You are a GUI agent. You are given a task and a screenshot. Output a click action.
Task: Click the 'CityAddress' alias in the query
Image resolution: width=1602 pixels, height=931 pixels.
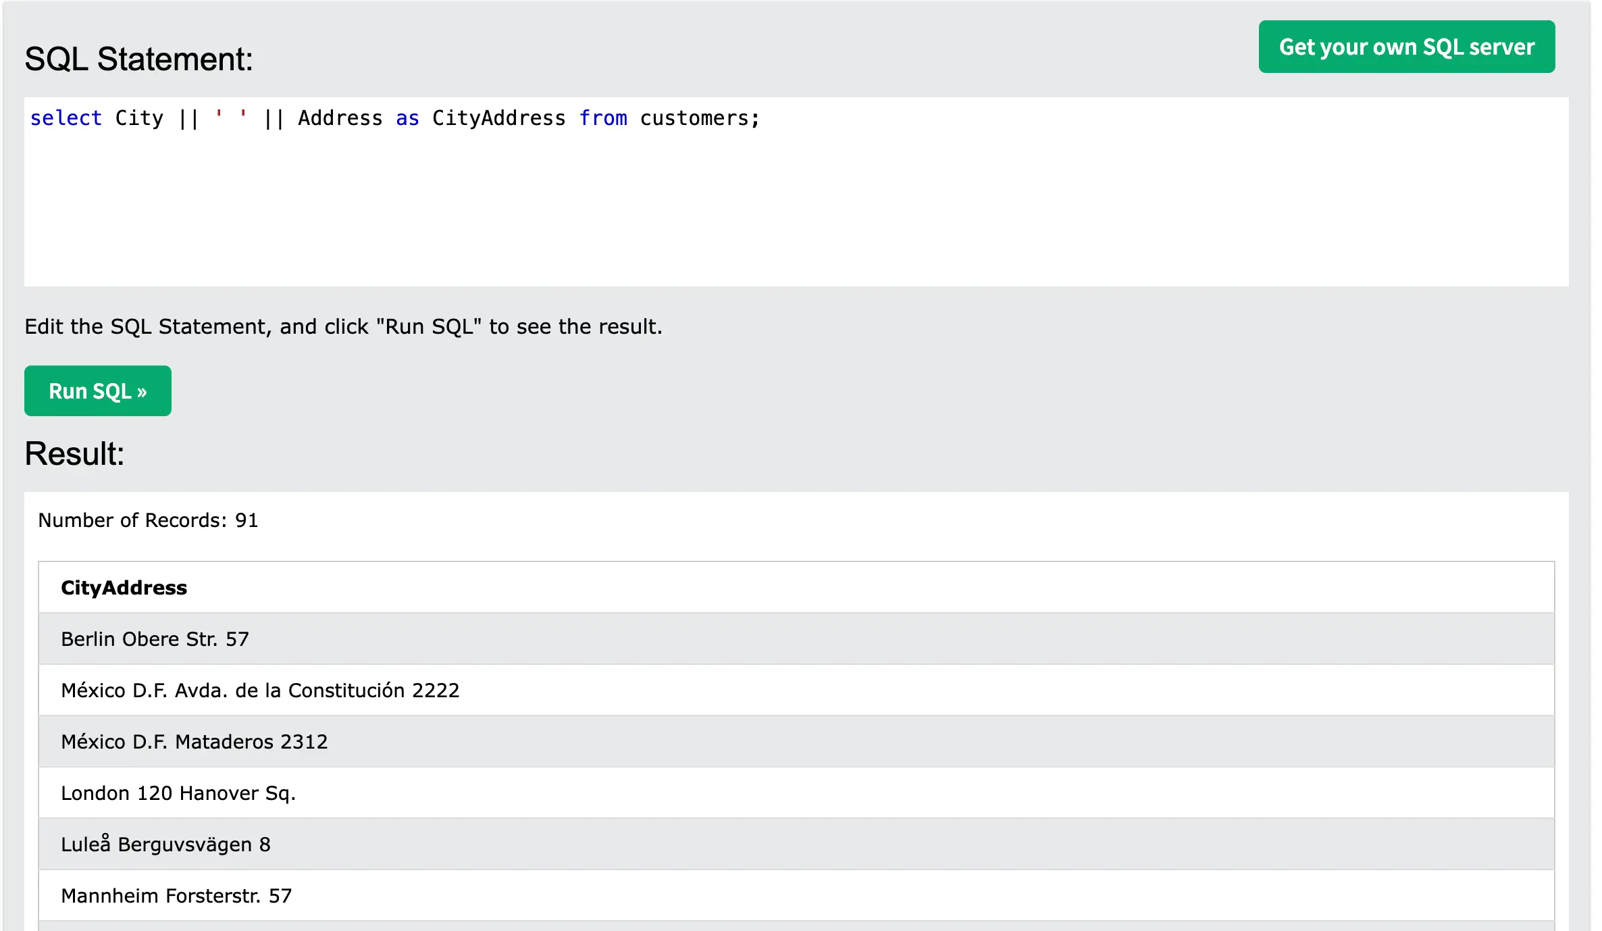498,118
